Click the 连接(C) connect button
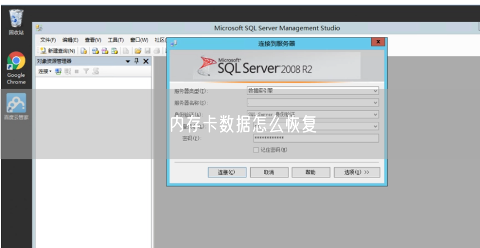 point(226,172)
